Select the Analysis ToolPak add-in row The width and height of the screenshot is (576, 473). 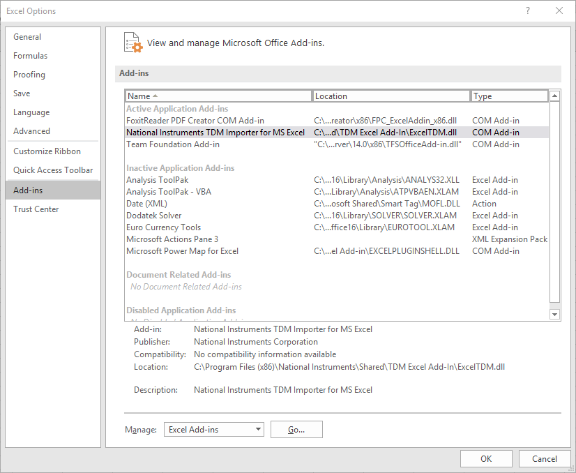158,180
